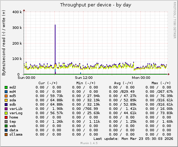The width and height of the screenshot is (178, 147).
Task: Click the home red legend swatch
Action: click(x=6, y=117)
